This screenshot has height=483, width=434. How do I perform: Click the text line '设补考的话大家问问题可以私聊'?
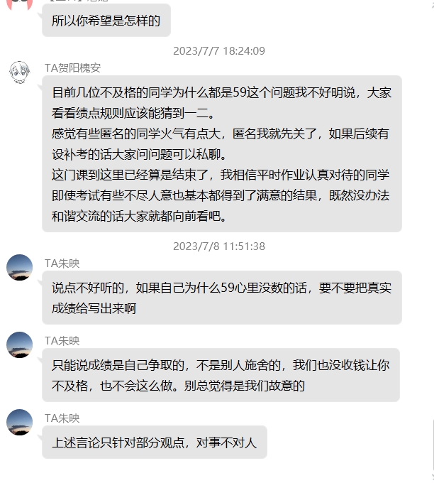pos(139,154)
